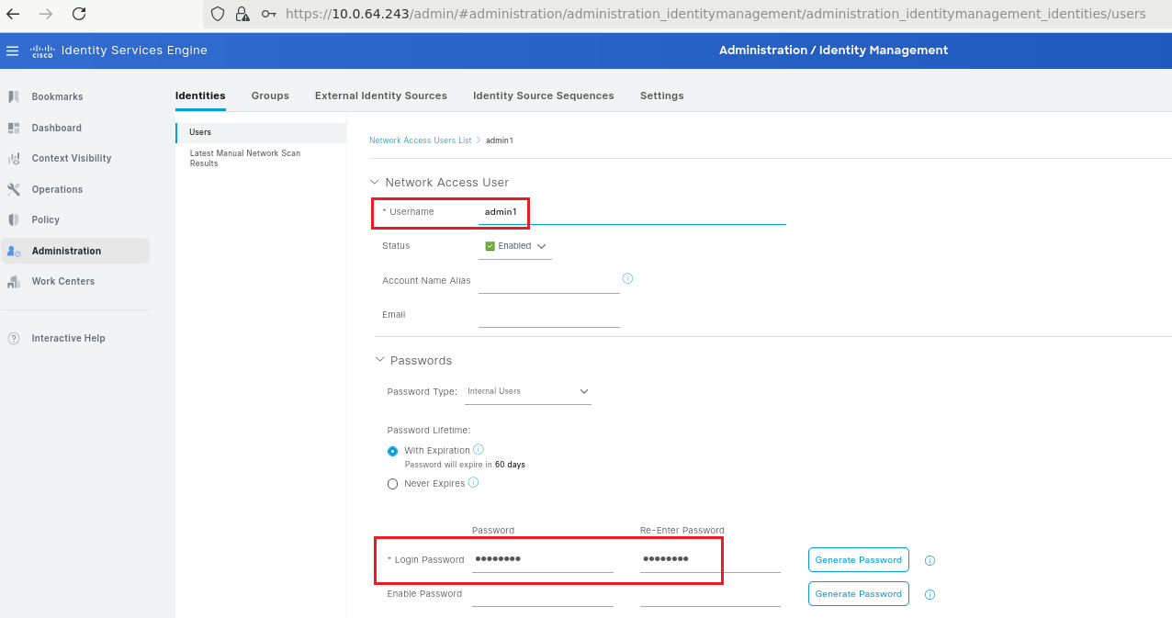Click the Email input field

coord(549,315)
